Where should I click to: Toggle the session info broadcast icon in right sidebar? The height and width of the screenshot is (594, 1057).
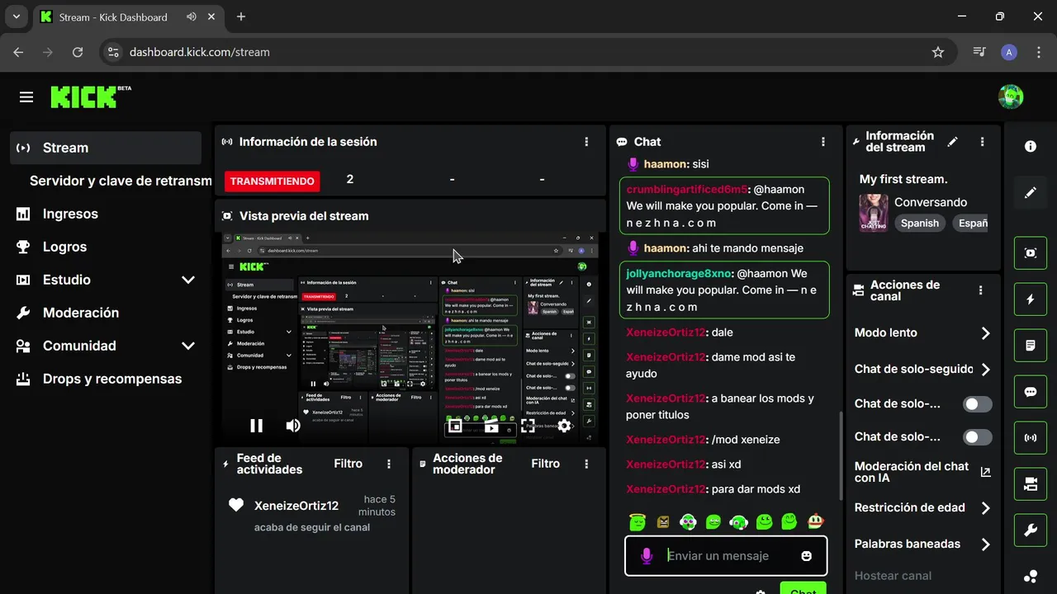(x=1031, y=438)
